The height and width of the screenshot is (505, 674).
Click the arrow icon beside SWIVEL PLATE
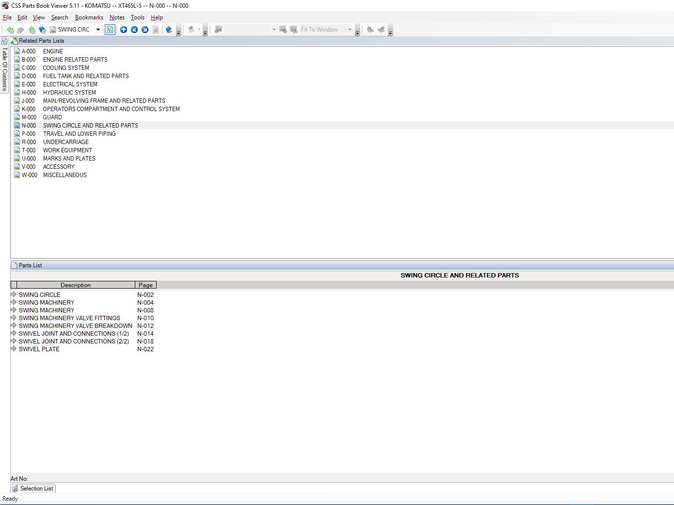tap(14, 349)
